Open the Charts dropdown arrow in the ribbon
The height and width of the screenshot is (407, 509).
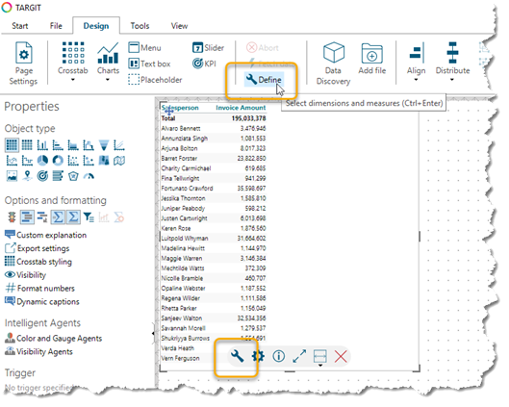(108, 80)
